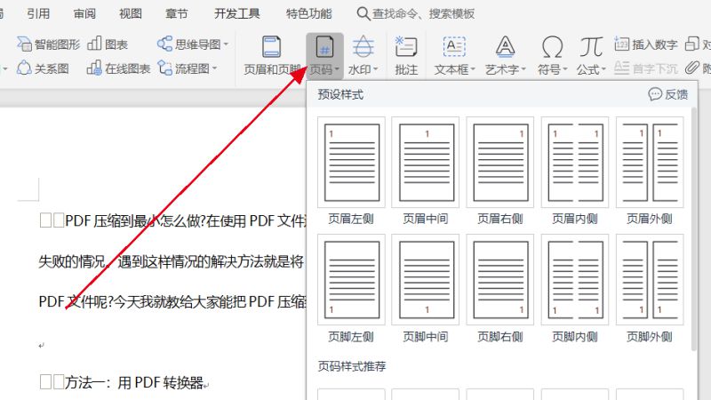This screenshot has height=400, width=711.
Task: Click the Online Chart (在线图表) icon
Action: [x=119, y=68]
